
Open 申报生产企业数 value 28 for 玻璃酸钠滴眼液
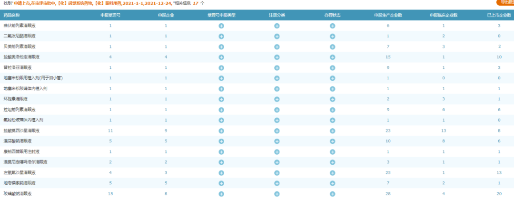pos(388,194)
